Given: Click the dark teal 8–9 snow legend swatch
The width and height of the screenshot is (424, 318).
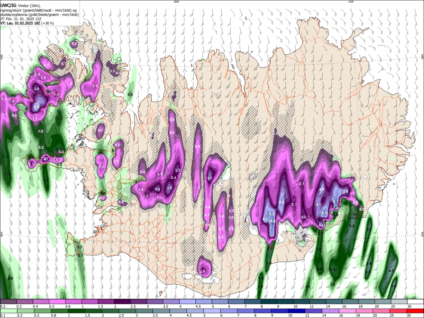Looking at the screenshot, I should pos(269,302).
